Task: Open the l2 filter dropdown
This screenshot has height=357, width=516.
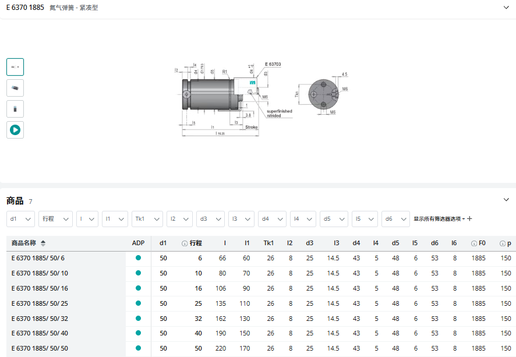Action: pyautogui.click(x=180, y=219)
